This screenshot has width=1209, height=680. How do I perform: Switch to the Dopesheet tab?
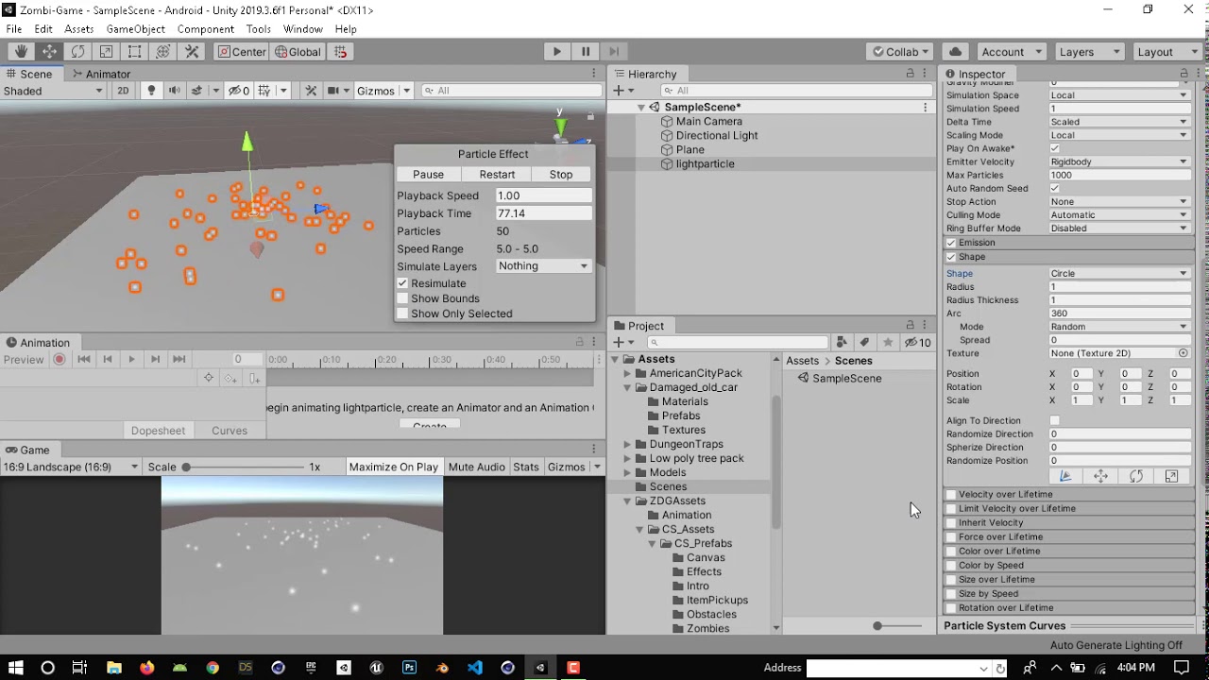click(x=158, y=431)
